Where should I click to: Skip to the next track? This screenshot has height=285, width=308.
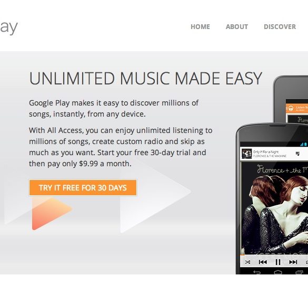click(293, 262)
